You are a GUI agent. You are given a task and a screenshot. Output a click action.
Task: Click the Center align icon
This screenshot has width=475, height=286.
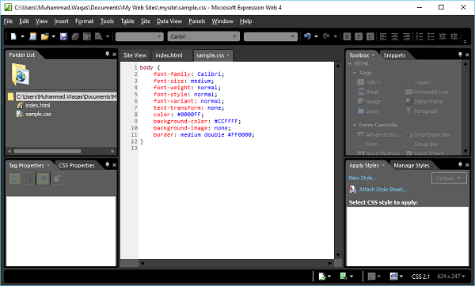pyautogui.click(x=394, y=36)
